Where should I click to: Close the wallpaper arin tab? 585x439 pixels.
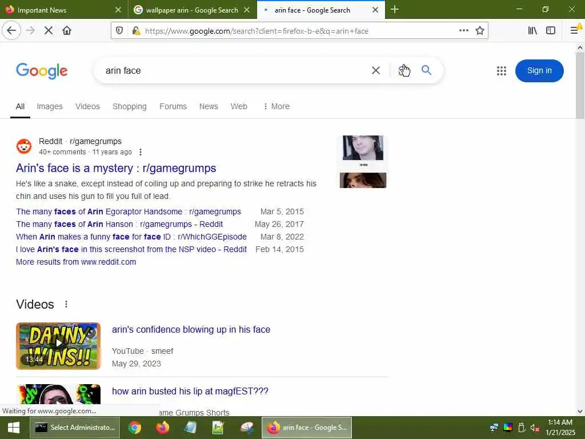pyautogui.click(x=247, y=10)
